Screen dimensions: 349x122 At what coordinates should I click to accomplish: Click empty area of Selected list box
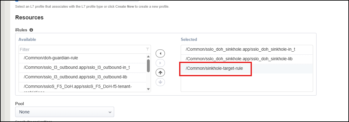[247, 82]
